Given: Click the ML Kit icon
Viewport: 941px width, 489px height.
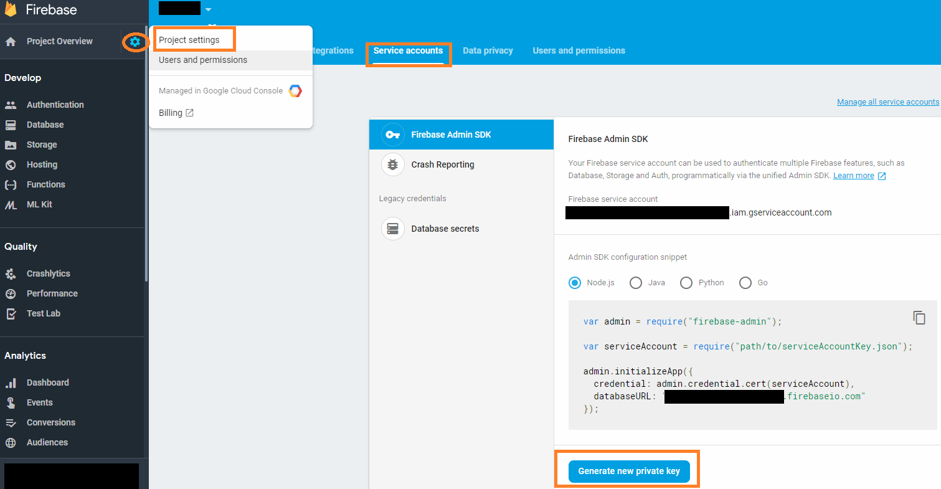Looking at the screenshot, I should tap(11, 204).
